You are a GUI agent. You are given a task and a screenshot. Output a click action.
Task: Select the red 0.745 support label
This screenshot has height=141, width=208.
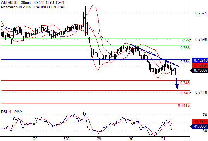point(185,93)
